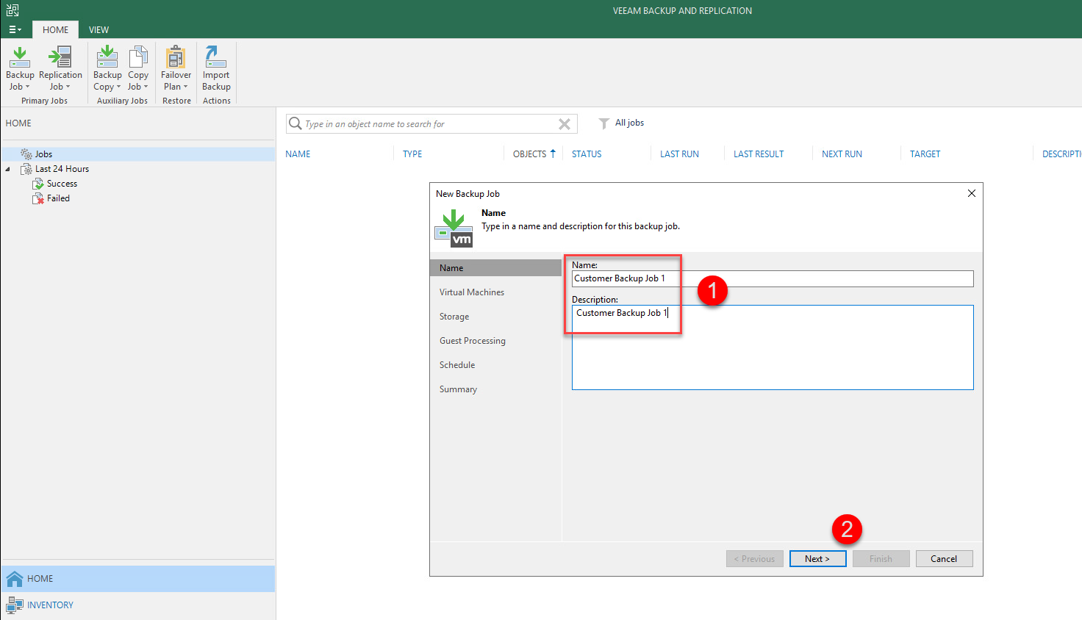Sort by the LAST RESULT column header

pyautogui.click(x=759, y=154)
